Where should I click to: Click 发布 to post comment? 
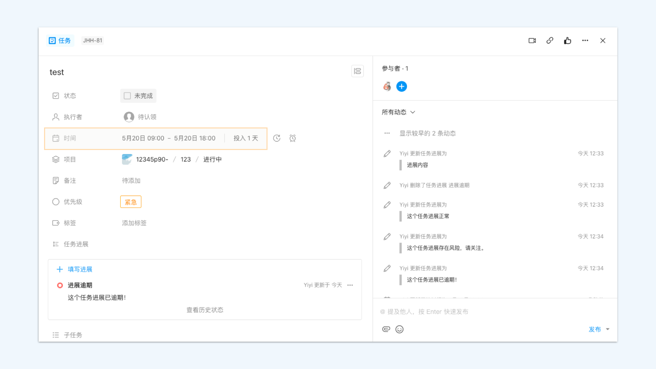point(595,329)
